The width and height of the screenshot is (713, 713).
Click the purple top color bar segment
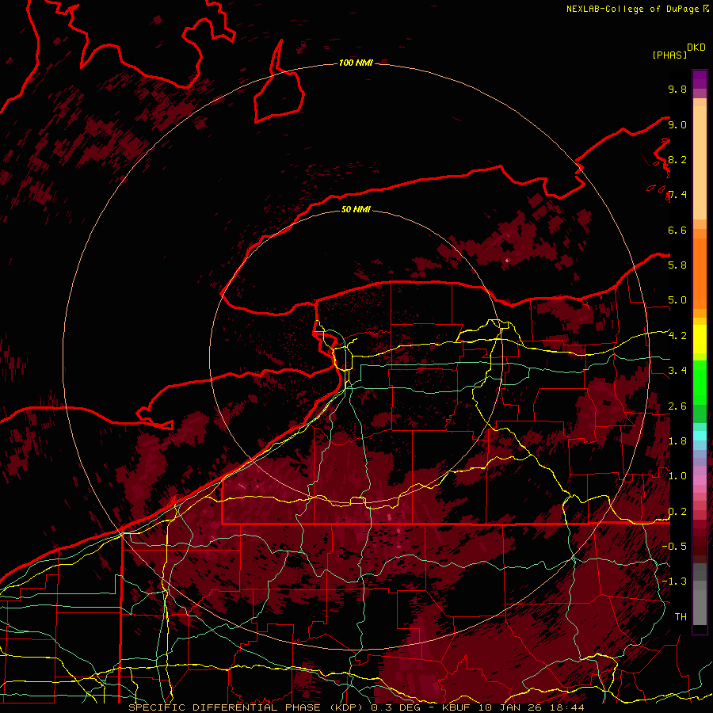click(x=700, y=80)
